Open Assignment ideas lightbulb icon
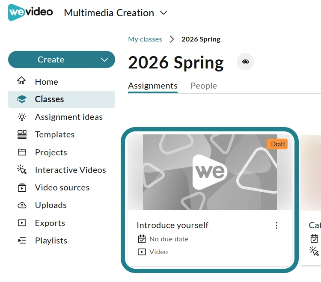Screen dimensions: 321x282 pos(22,117)
